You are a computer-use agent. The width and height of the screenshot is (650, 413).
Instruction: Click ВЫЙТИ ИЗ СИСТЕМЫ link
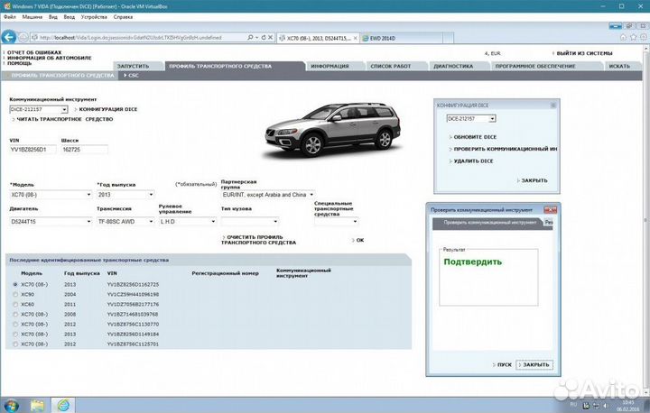pyautogui.click(x=584, y=53)
